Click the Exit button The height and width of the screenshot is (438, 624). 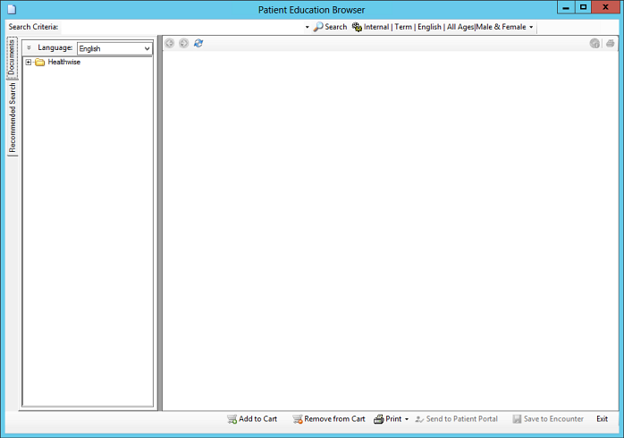(602, 419)
